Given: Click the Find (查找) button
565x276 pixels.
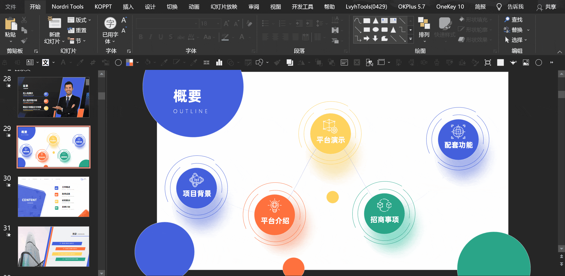Looking at the screenshot, I should tap(514, 20).
